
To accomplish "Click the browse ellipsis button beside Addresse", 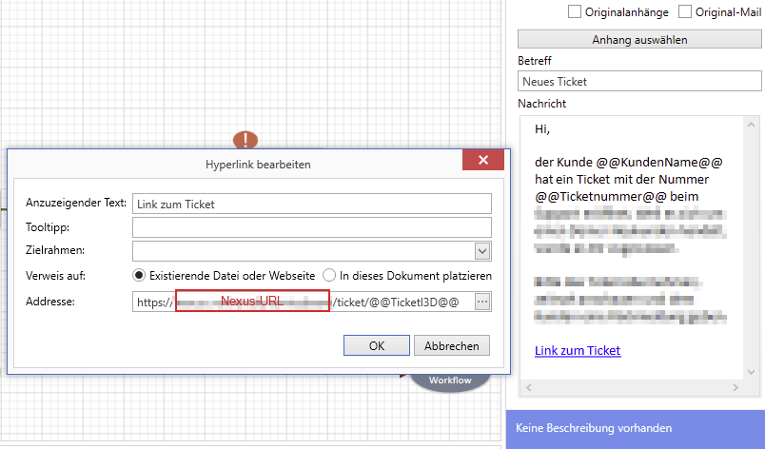I will coord(482,302).
